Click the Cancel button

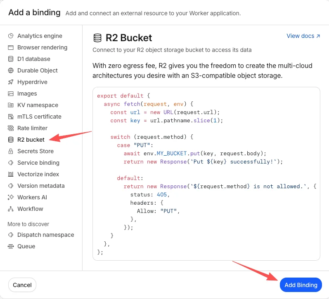[22, 285]
